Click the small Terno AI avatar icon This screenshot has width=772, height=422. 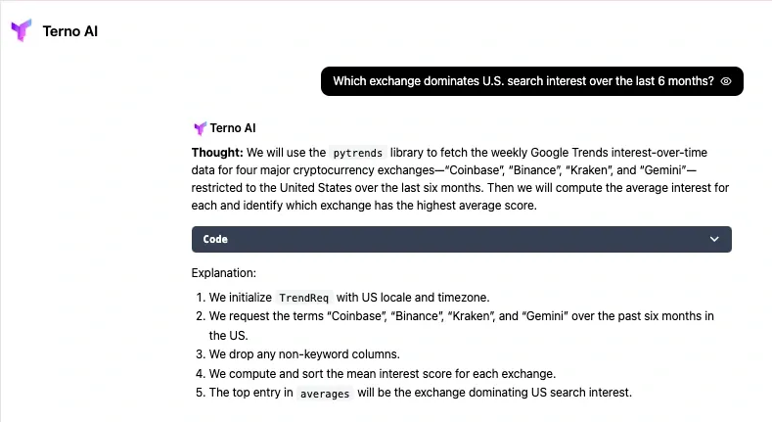coord(200,128)
